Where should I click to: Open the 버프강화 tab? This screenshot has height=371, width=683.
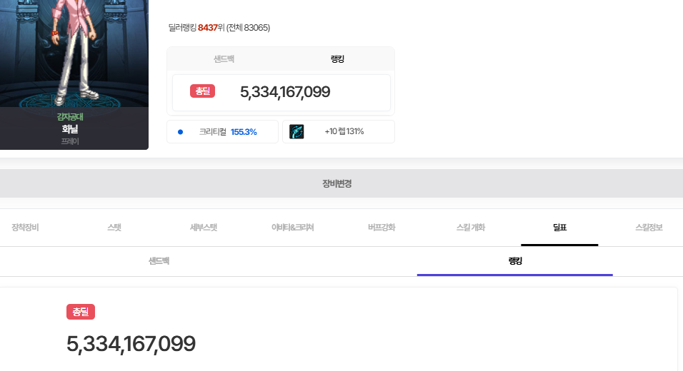(382, 228)
